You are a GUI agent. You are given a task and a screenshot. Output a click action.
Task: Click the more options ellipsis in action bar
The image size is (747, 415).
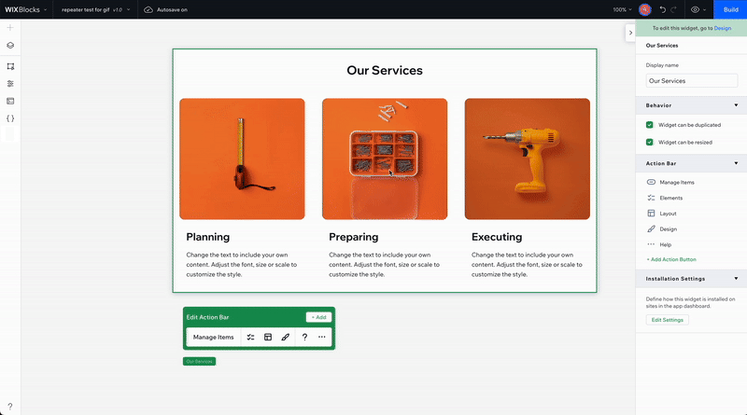click(x=322, y=337)
